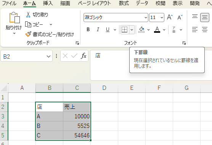This screenshot has height=145, width=212.
Task: Click the formula bar containing 店
Action: [151, 65]
